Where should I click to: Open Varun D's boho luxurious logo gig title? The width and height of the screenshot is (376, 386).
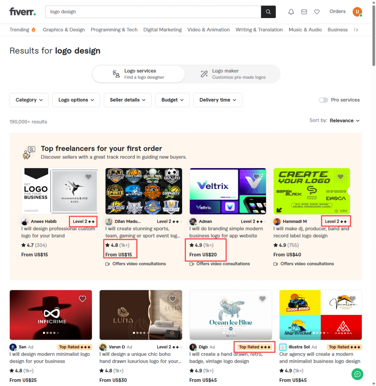pos(140,358)
